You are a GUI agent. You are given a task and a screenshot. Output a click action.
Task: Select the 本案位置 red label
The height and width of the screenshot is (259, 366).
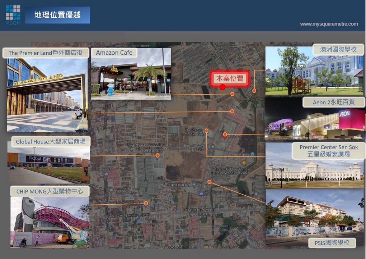coord(230,78)
